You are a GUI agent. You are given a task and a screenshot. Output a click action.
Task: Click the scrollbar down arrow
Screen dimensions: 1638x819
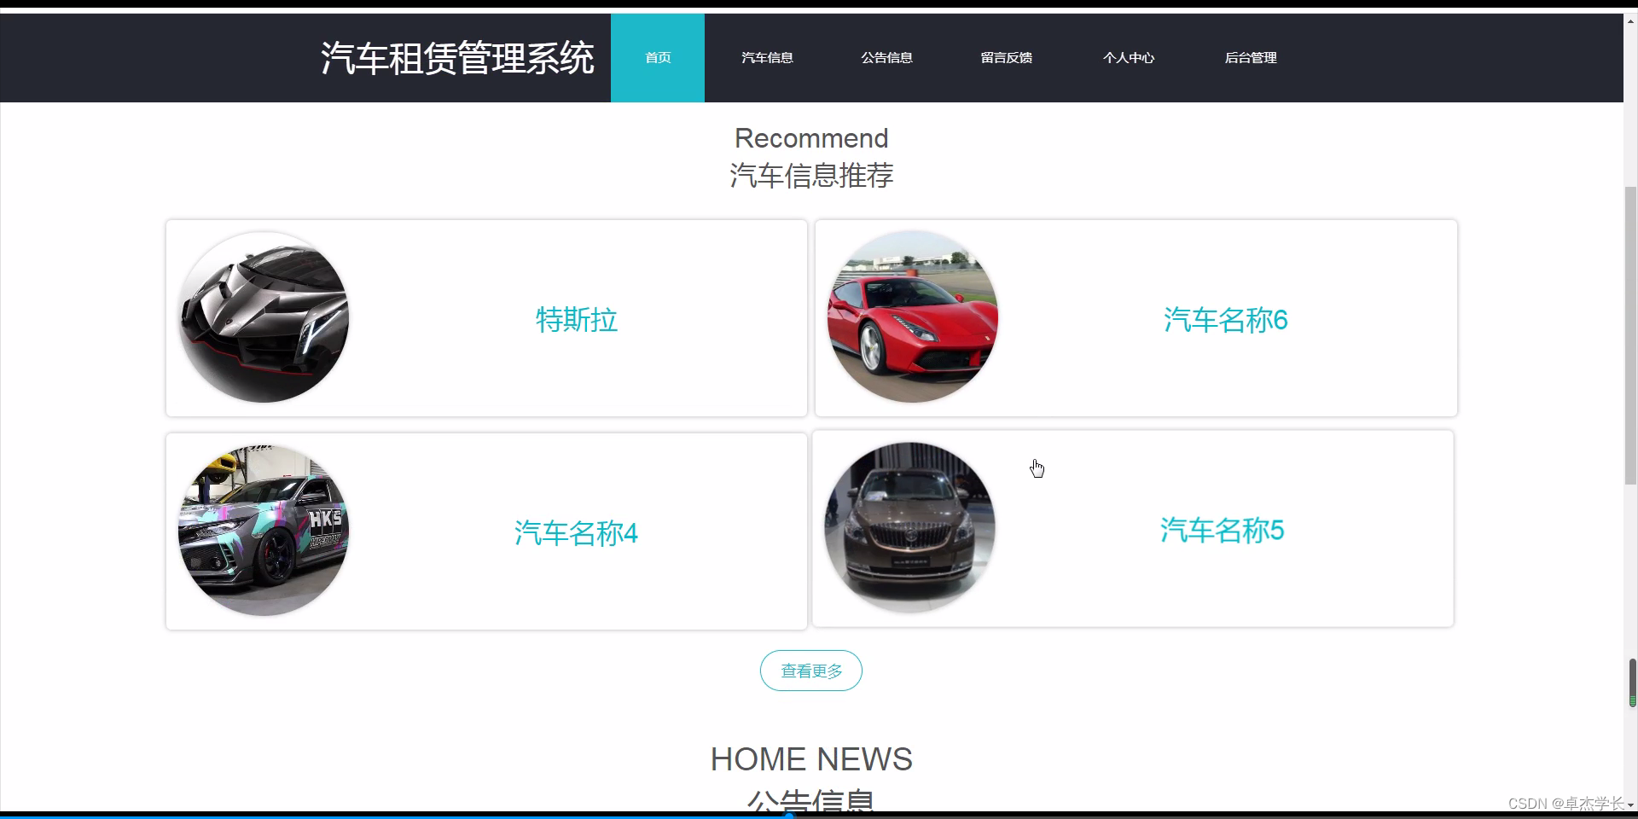coord(1630,804)
